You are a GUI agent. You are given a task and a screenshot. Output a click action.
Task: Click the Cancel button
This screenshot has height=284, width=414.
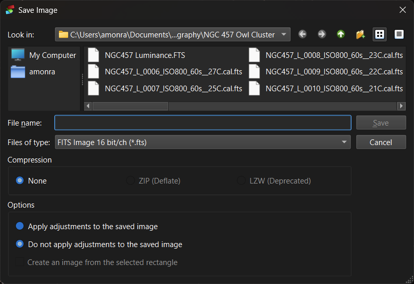pyautogui.click(x=381, y=143)
